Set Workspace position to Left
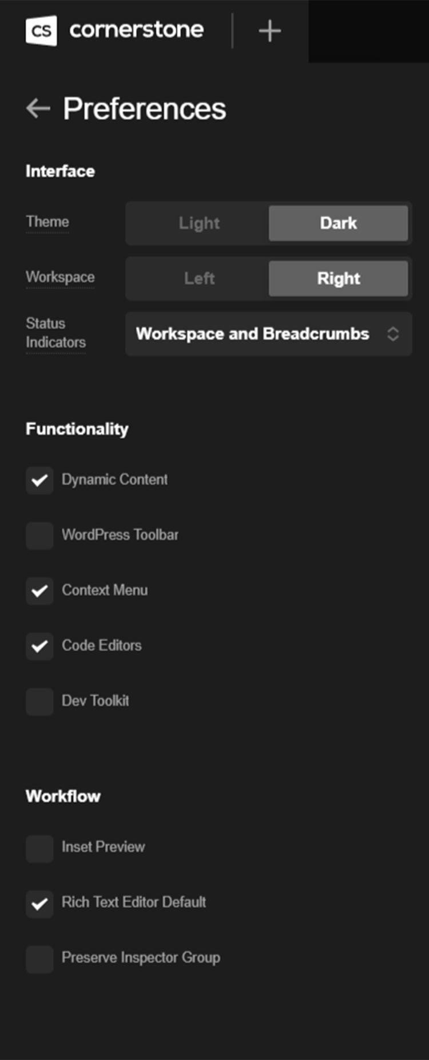The image size is (429, 1060). coord(198,279)
